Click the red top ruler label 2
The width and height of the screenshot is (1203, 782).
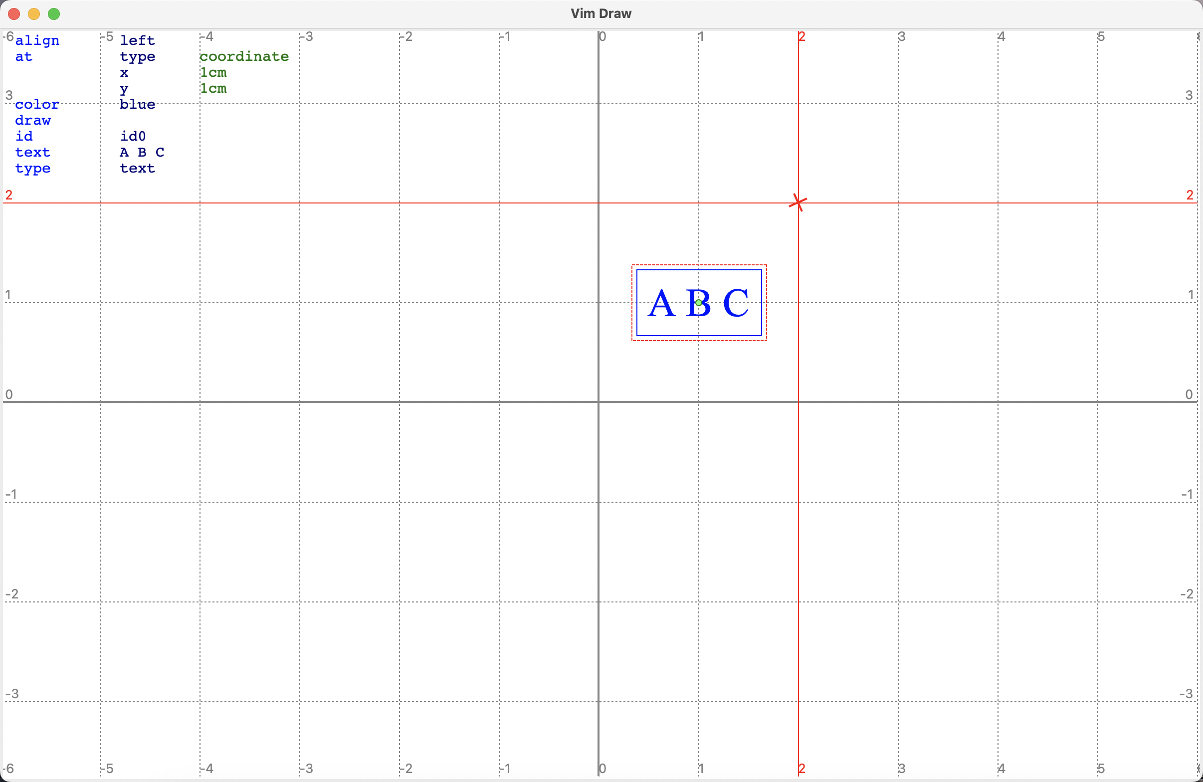pyautogui.click(x=802, y=36)
